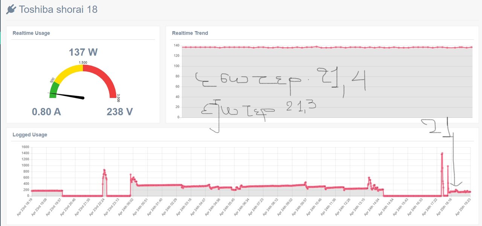The image size is (482, 226).
Task: Click the Apr 24th 10:46 time label
Action: pos(314,207)
